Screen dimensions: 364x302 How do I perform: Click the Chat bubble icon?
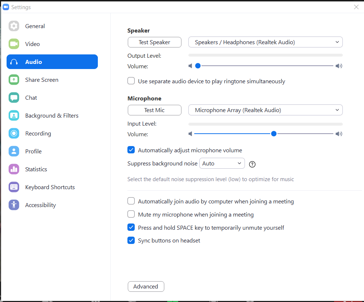pyautogui.click(x=14, y=98)
